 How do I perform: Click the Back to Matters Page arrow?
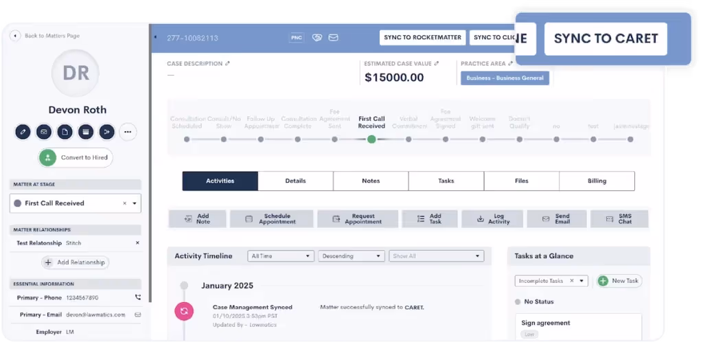pos(15,36)
